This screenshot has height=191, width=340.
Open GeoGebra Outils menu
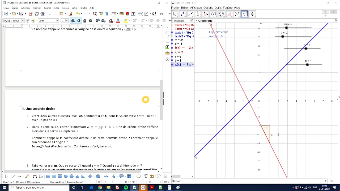[x=218, y=8]
